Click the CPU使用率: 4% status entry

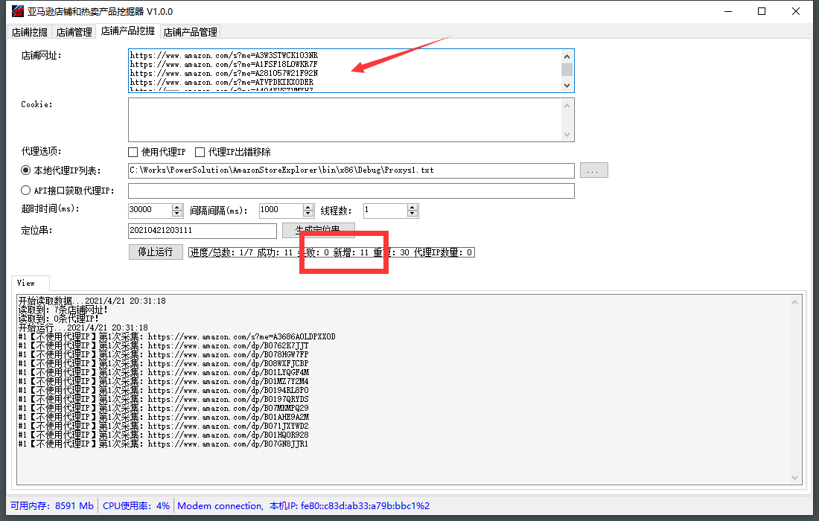coord(136,506)
